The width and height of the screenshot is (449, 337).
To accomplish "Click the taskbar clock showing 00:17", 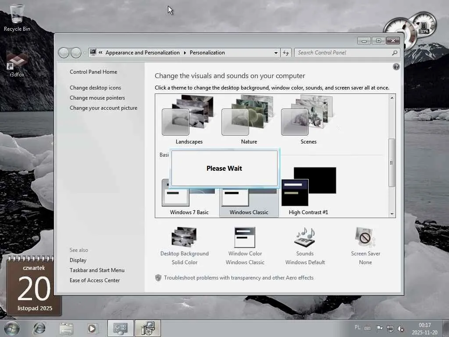I will point(424,329).
